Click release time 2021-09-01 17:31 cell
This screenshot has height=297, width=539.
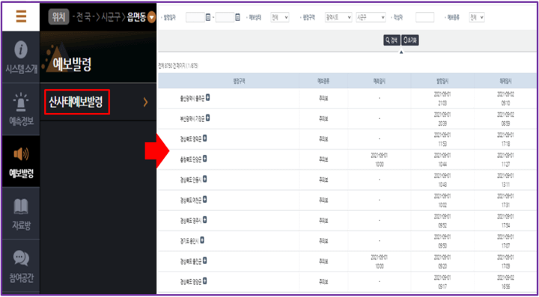pyautogui.click(x=505, y=200)
